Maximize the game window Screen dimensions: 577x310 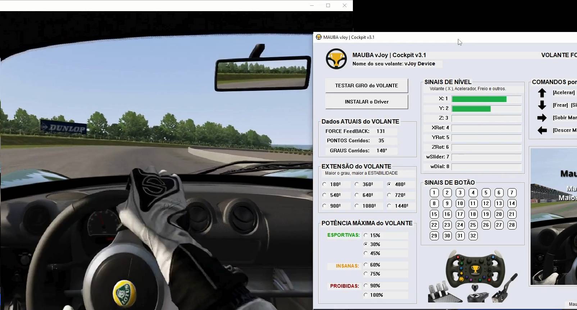point(328,5)
